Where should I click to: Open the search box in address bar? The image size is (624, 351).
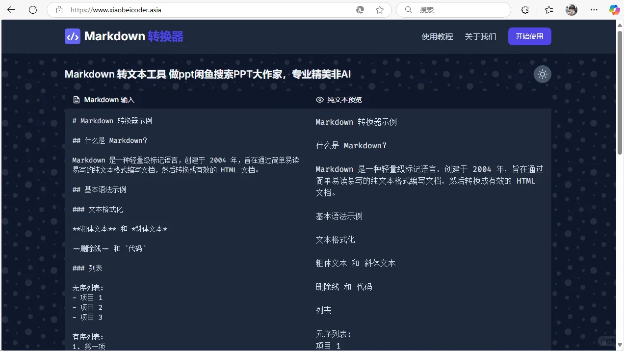click(452, 9)
